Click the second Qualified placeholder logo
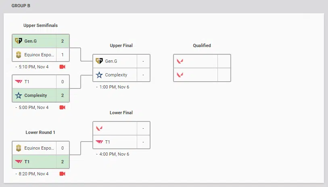Viewport: 328px width, 187px height. [x=180, y=75]
